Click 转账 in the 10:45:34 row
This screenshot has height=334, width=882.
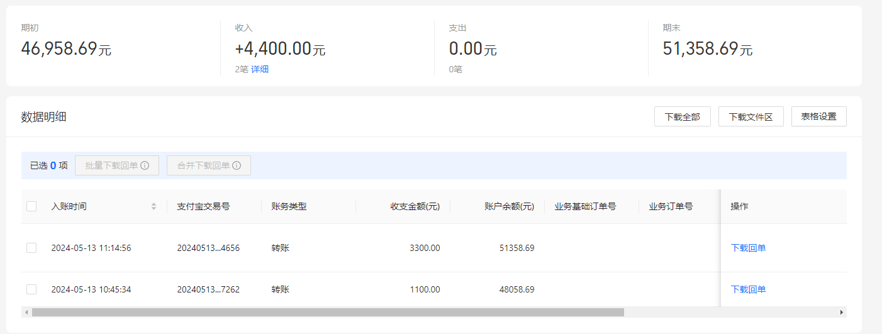280,289
